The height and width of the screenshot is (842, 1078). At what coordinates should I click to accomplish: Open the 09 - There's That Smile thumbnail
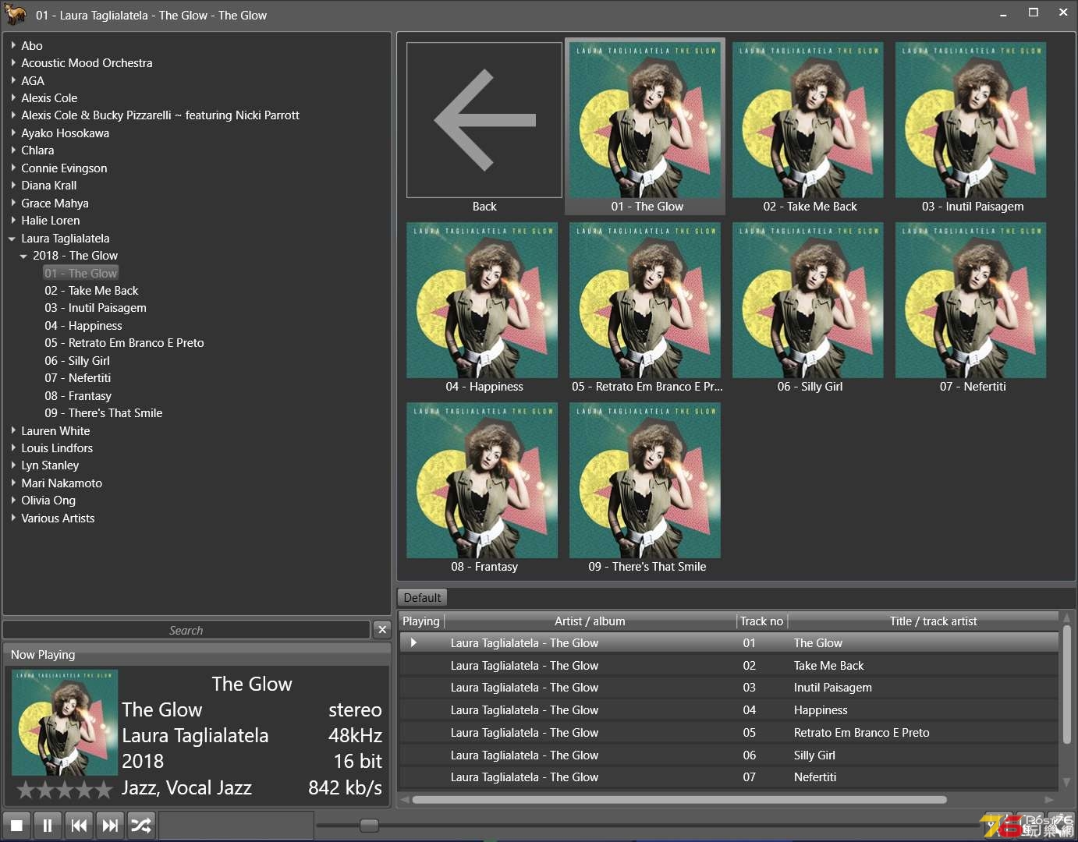coord(645,480)
